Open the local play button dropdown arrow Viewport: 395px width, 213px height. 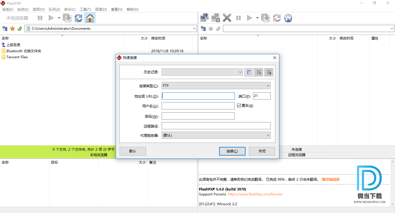[59, 18]
